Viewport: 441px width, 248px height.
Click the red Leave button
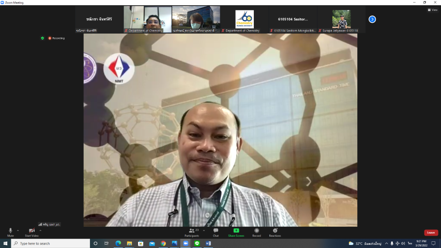point(431,233)
